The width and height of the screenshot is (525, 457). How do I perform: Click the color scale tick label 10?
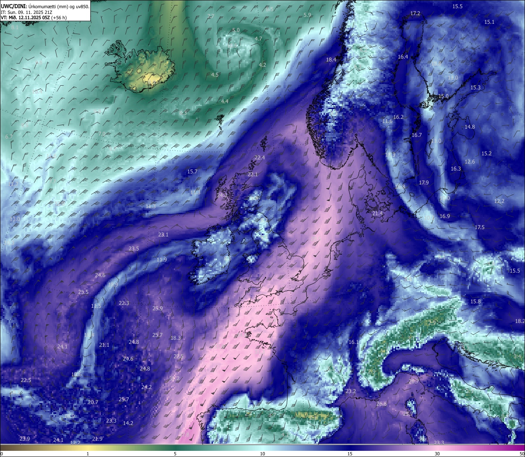[262, 454]
